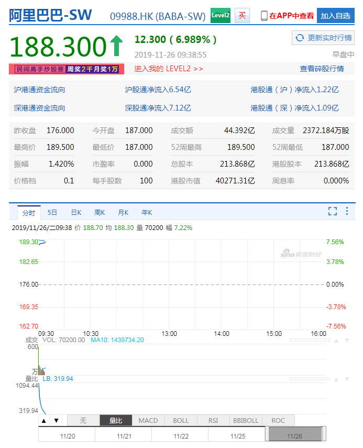Switch to the 分时 chart tab
363x448 pixels.
(29, 213)
